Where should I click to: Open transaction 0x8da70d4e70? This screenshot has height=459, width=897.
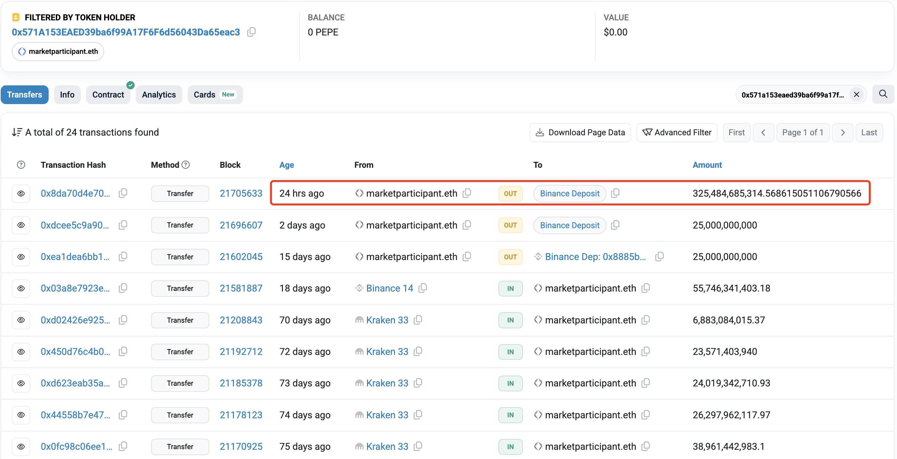coord(75,193)
